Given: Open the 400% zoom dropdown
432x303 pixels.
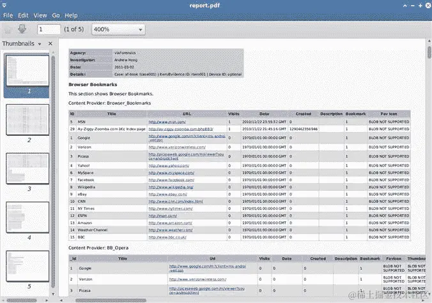Looking at the screenshot, I should (x=118, y=29).
